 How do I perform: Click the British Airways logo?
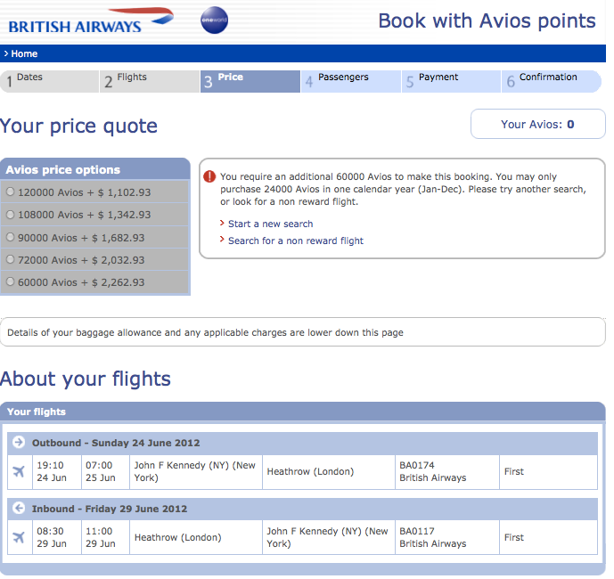tap(91, 20)
